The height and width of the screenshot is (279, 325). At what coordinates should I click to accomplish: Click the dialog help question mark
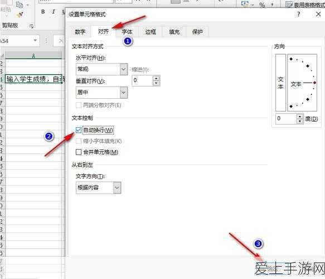(x=298, y=14)
